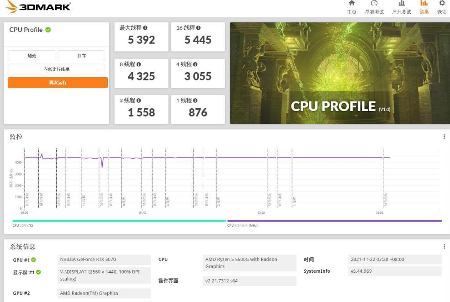This screenshot has width=450, height=302.
Task: Click the 2021-11-22 02:28 time field
Action: 395,260
